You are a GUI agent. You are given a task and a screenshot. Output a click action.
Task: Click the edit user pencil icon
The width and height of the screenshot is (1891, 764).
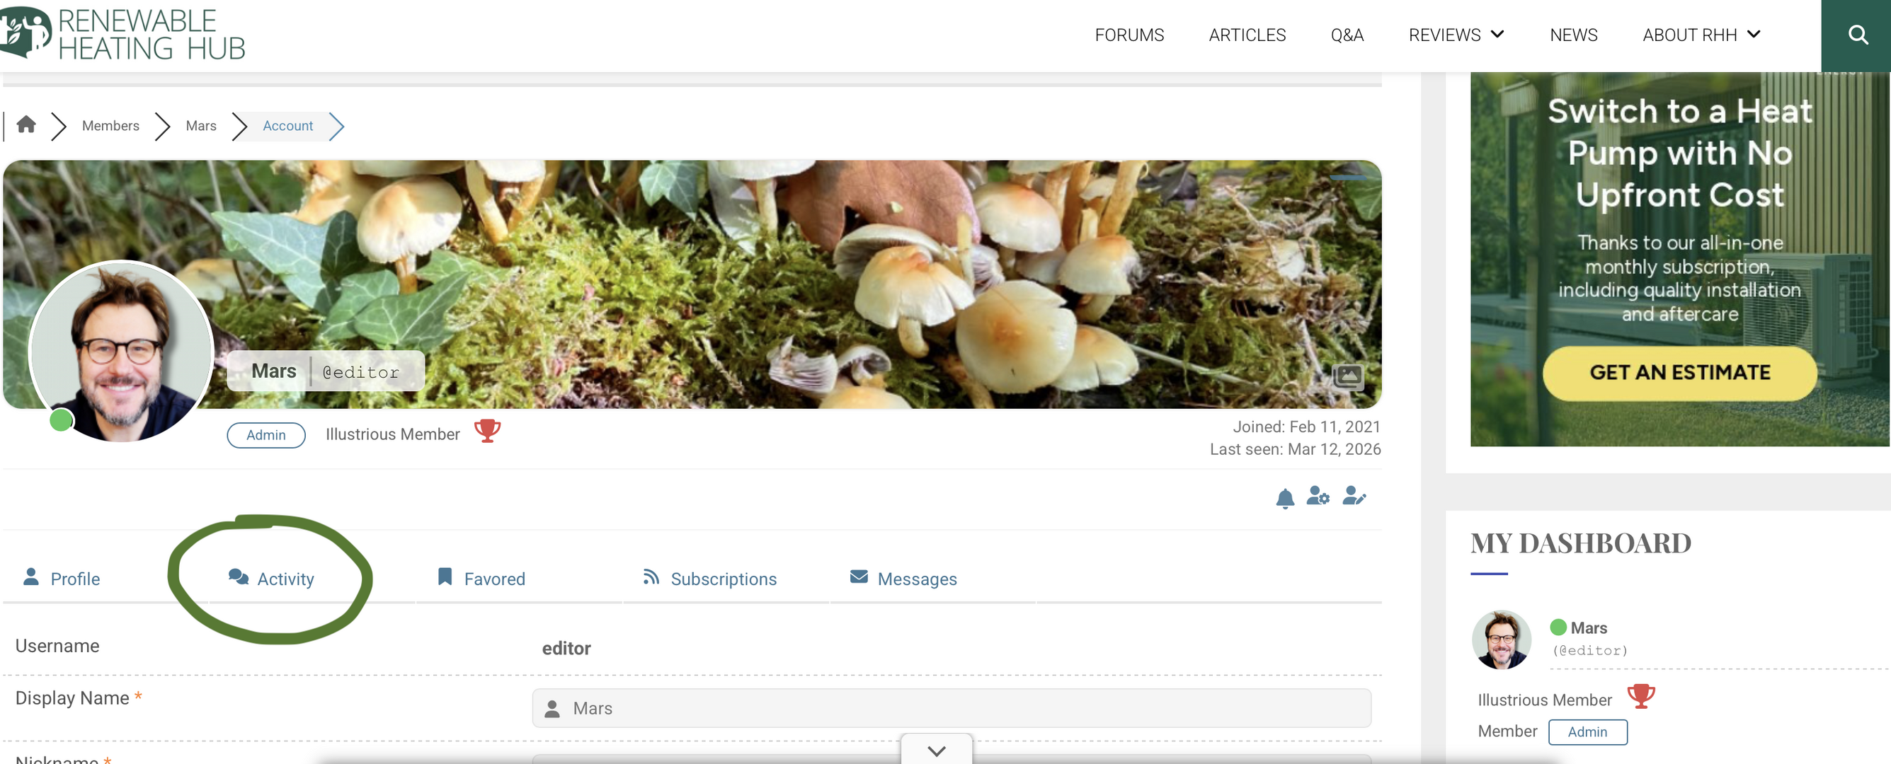click(1353, 497)
